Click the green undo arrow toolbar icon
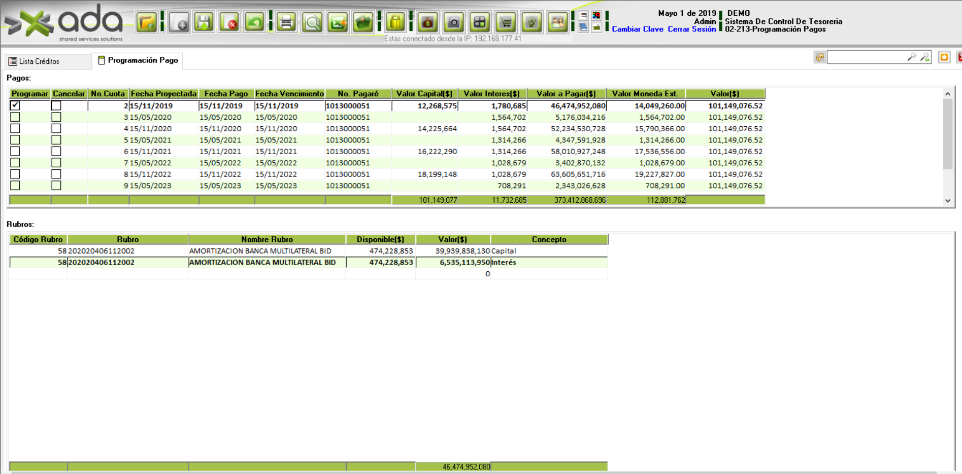The width and height of the screenshot is (962, 474). [x=255, y=22]
